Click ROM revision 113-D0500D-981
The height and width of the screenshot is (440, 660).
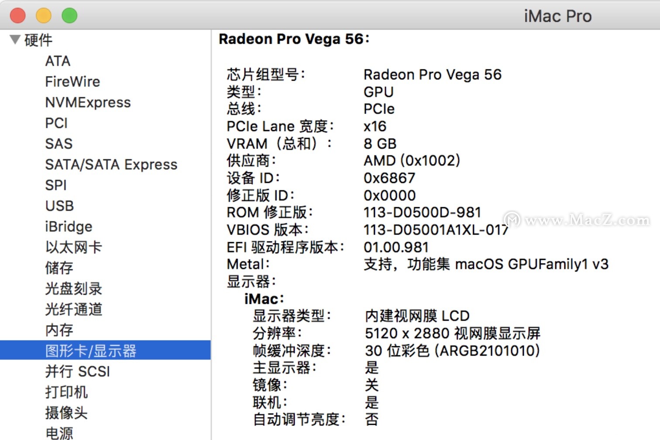(x=423, y=213)
